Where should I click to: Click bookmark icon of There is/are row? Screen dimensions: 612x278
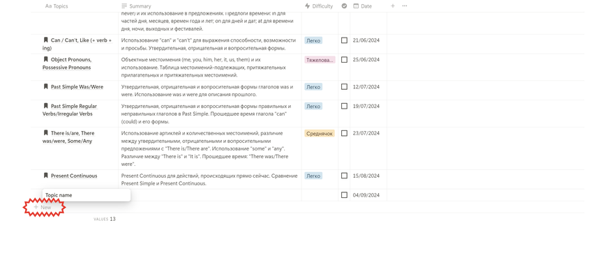point(45,133)
